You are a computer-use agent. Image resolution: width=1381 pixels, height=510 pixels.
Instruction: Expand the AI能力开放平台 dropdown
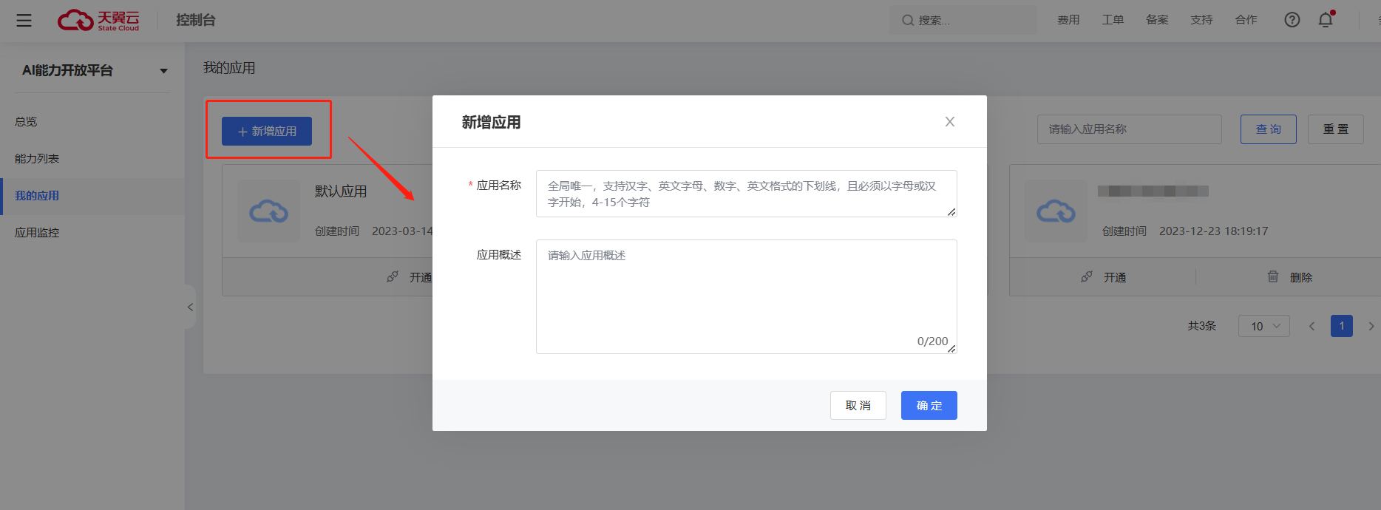163,71
